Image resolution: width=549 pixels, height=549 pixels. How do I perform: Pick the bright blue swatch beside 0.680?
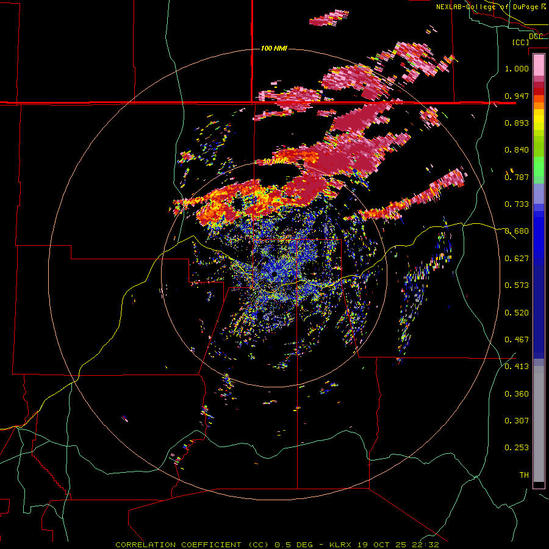[539, 235]
